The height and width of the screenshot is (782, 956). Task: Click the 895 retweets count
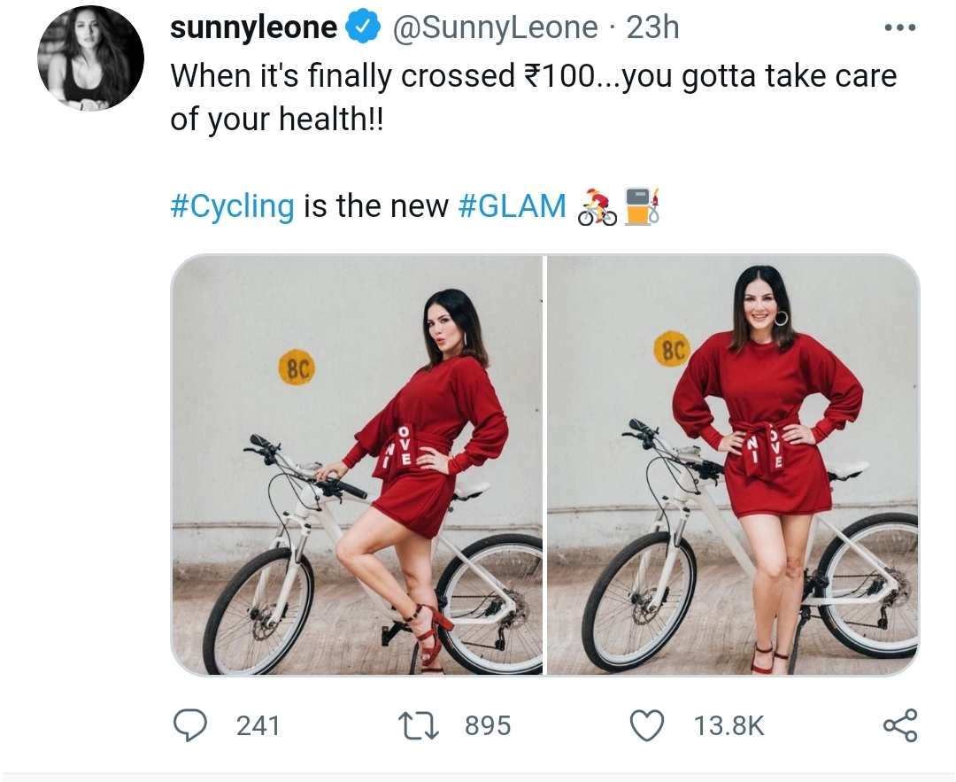[488, 726]
